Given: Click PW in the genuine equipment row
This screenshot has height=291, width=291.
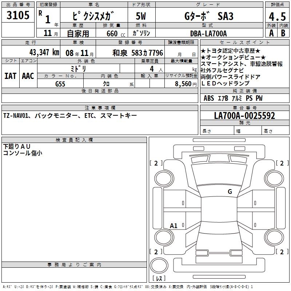Looking at the screenshot, I should point(259,98).
